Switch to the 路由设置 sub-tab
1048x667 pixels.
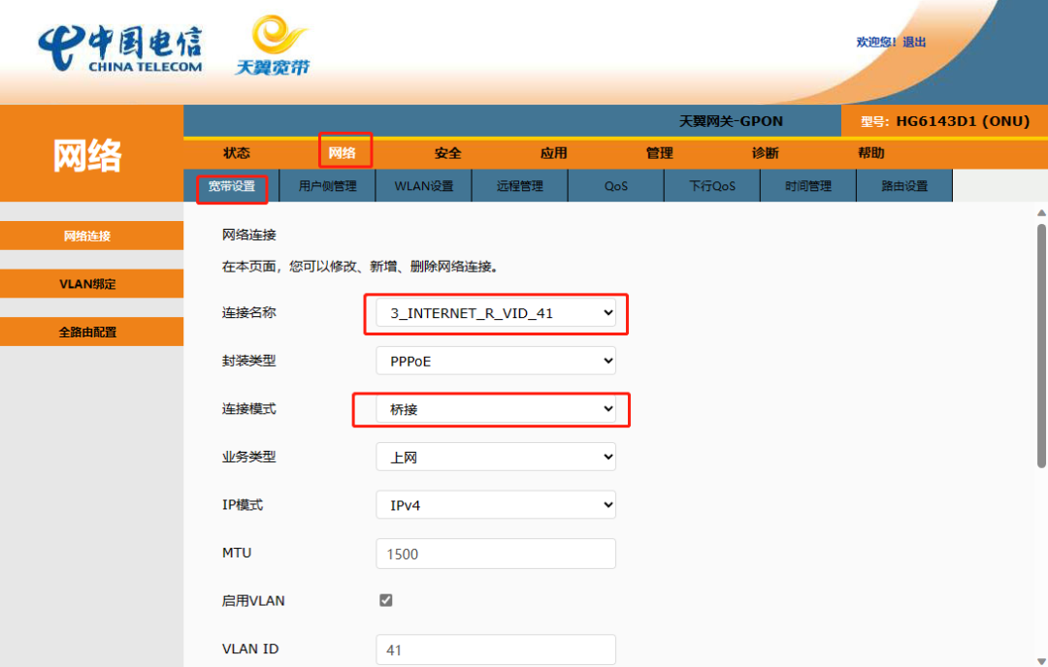[x=904, y=185]
